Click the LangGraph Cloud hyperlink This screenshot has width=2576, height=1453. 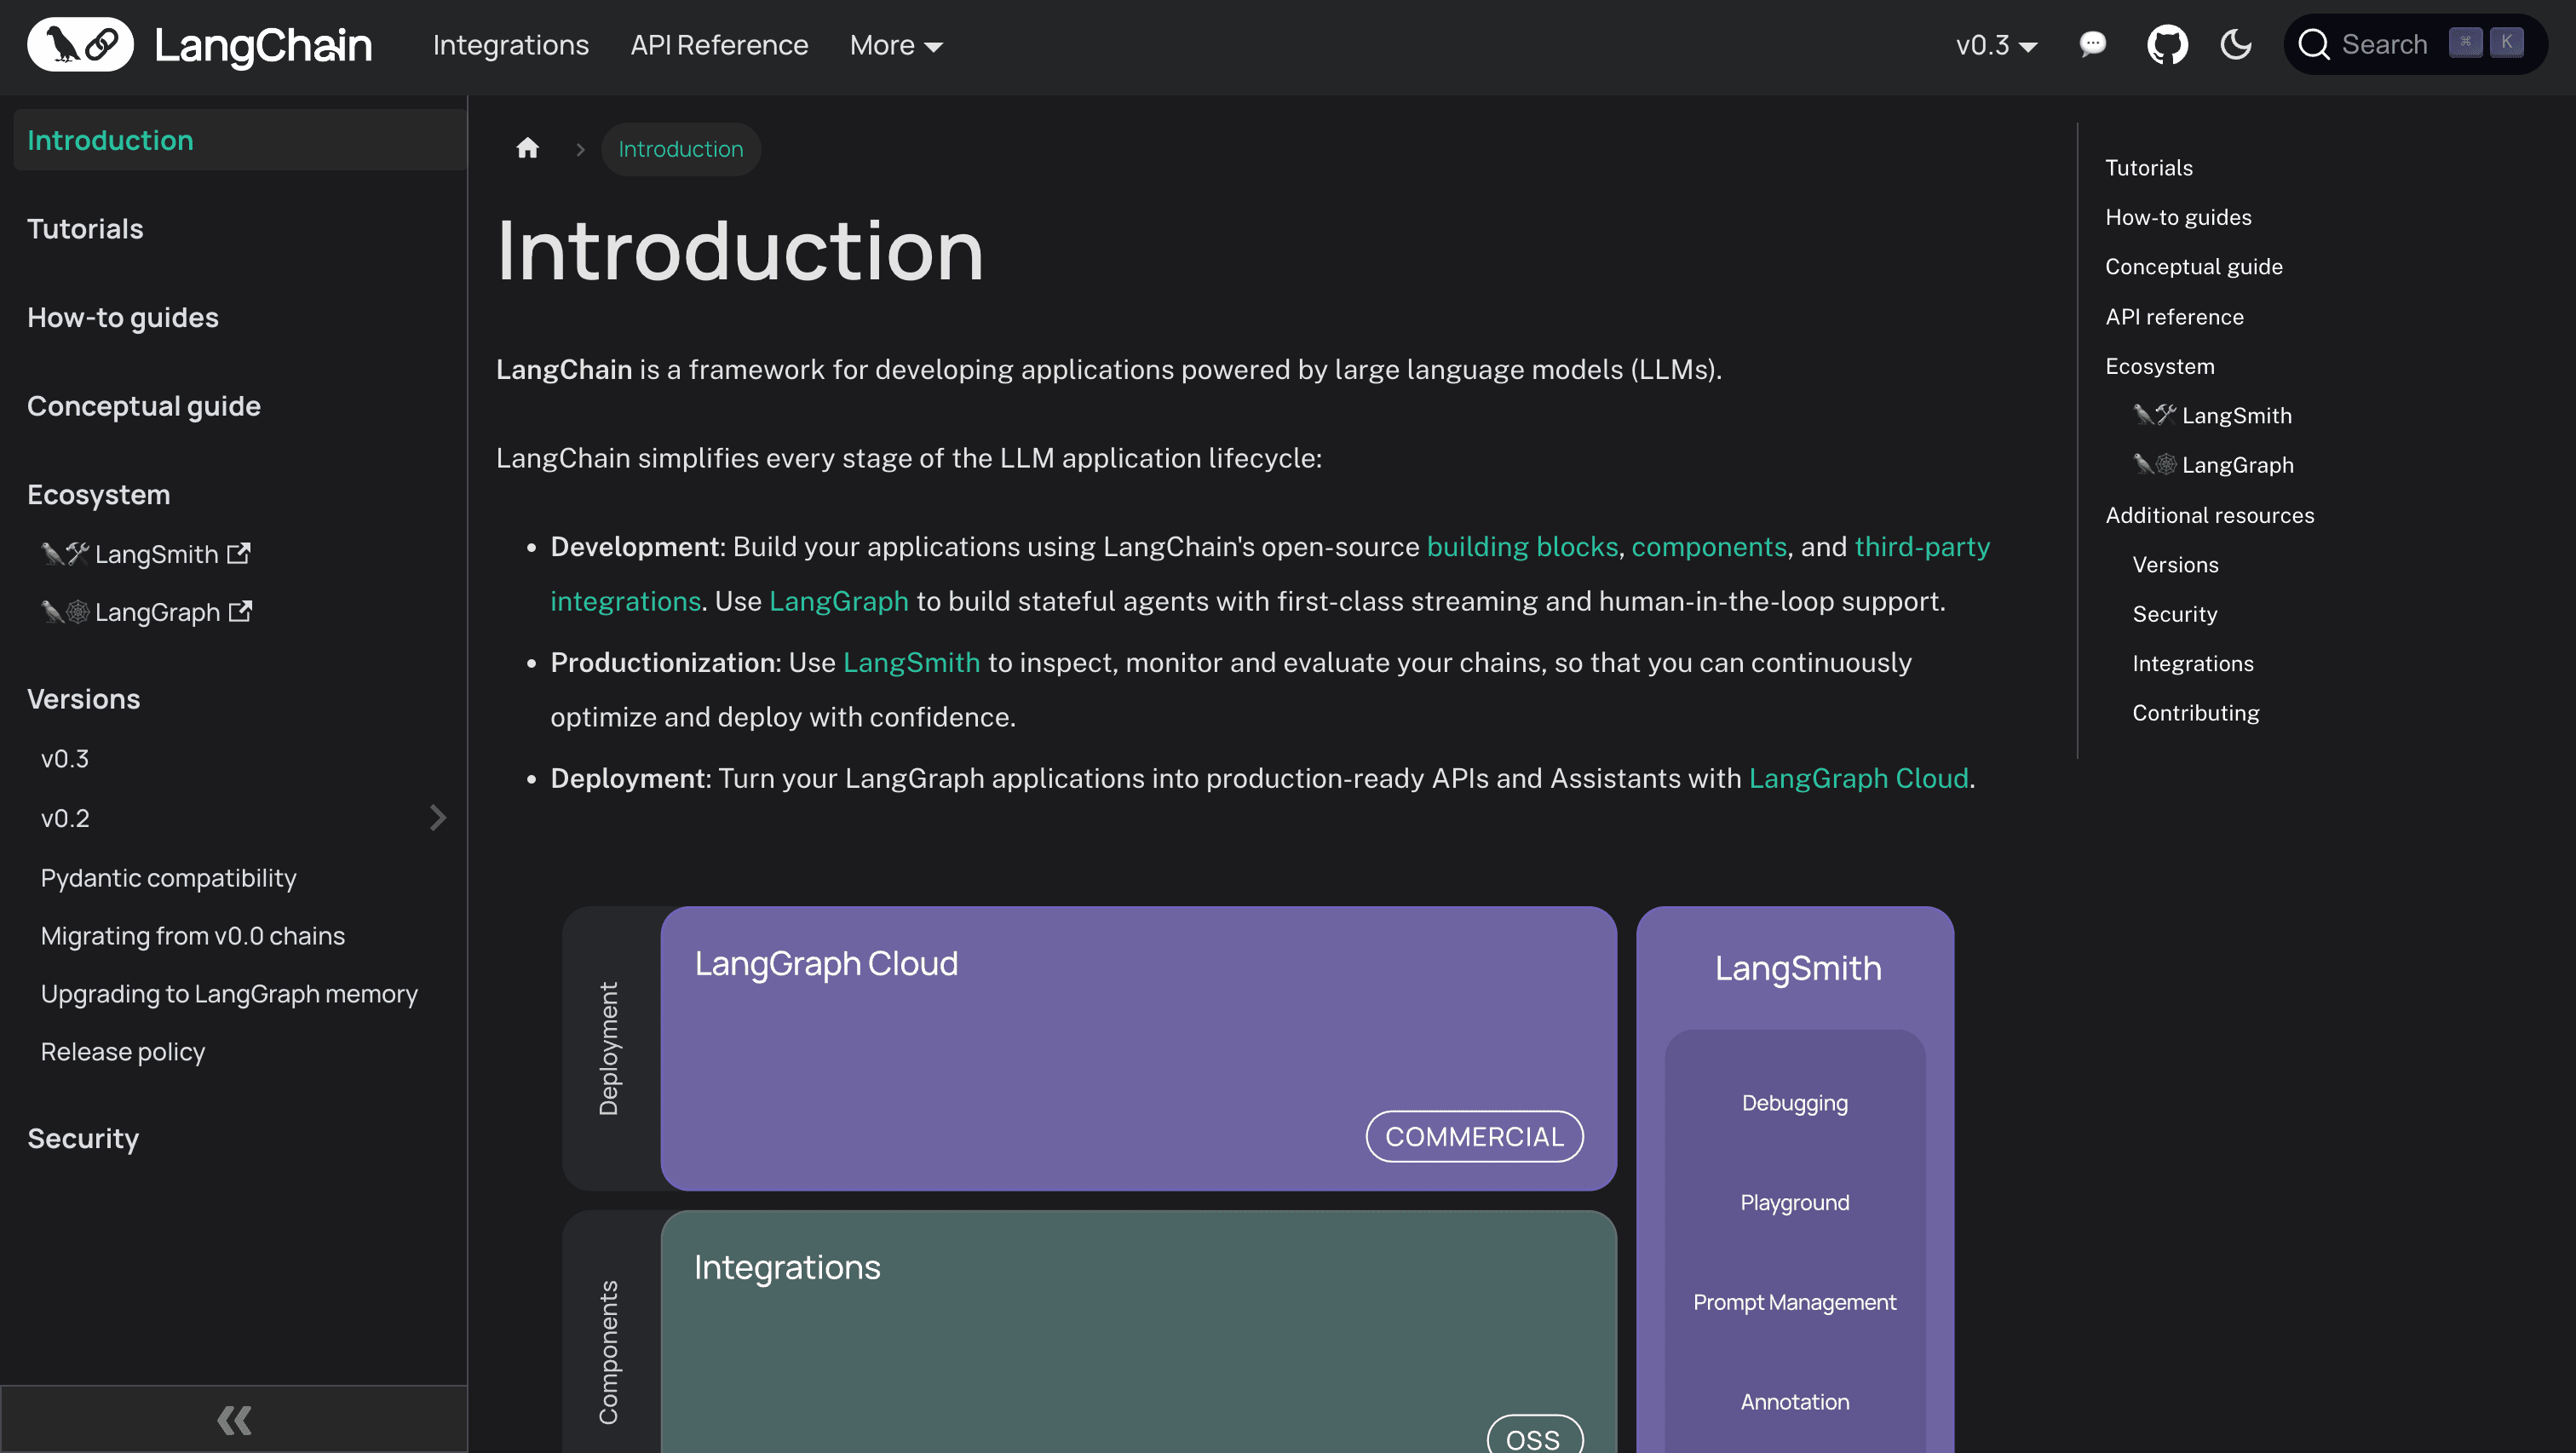point(1858,778)
